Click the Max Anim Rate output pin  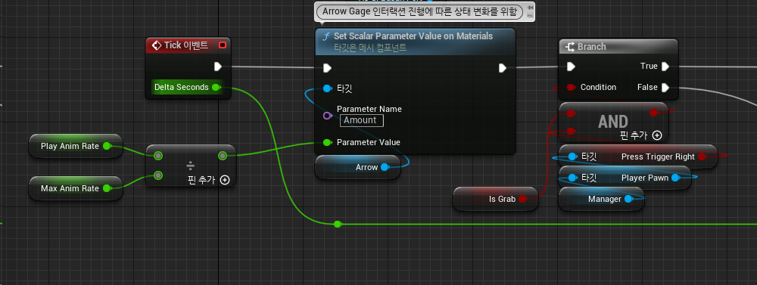[107, 188]
